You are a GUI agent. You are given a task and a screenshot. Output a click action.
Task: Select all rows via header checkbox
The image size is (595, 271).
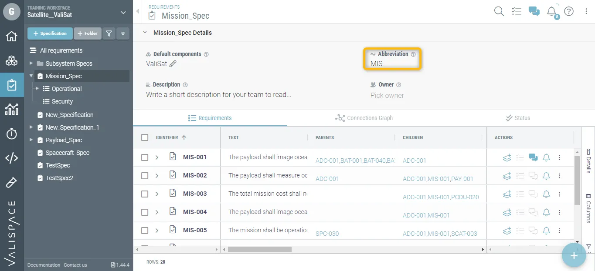[x=145, y=137]
